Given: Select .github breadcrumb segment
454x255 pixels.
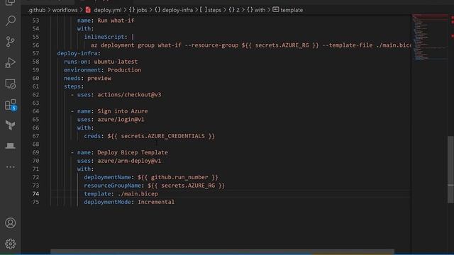Looking at the screenshot, I should click(37, 10).
